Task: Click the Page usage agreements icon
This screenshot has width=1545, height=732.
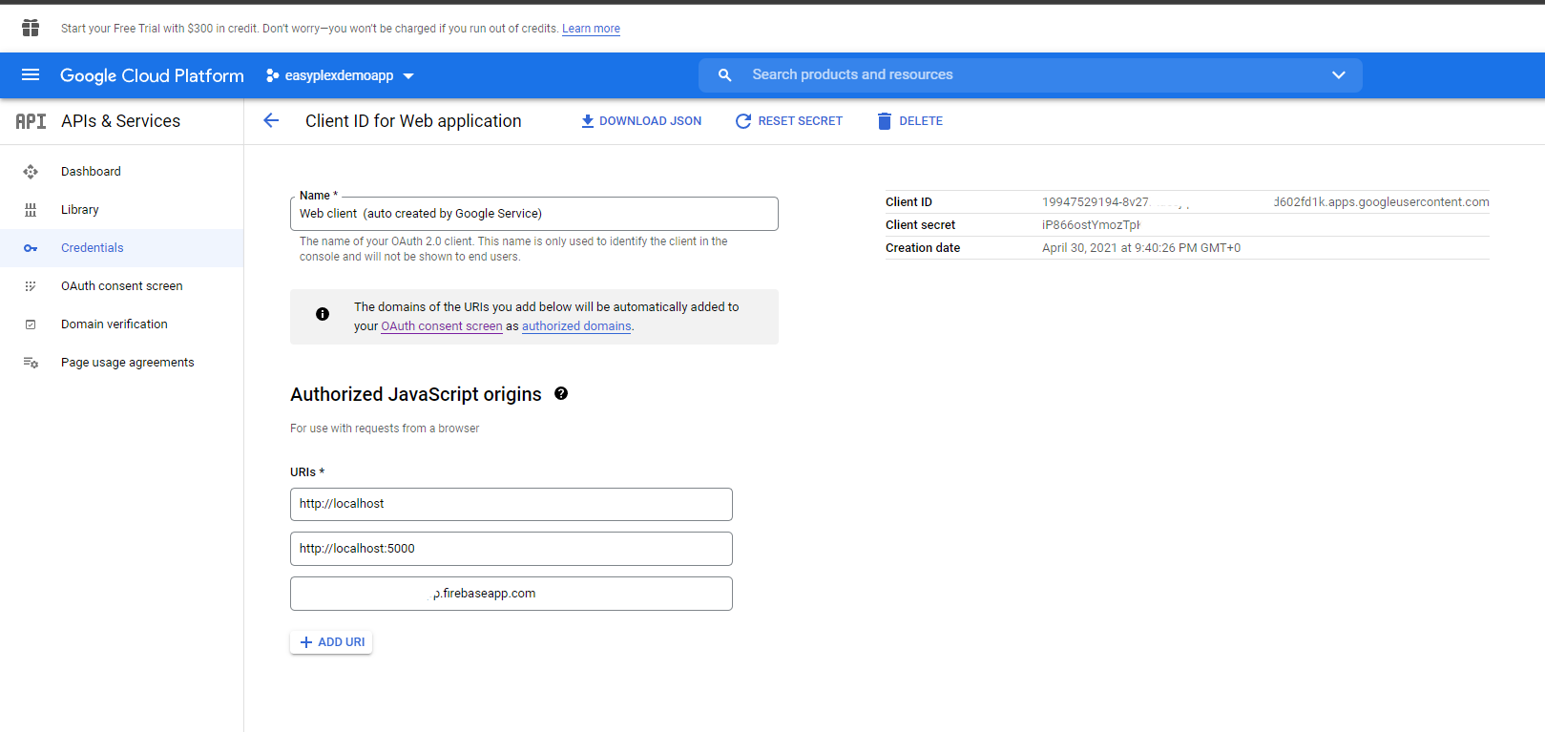Action: (31, 363)
